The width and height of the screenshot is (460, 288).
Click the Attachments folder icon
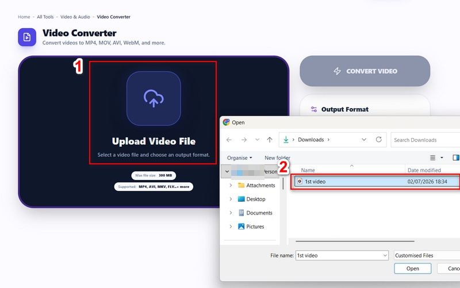pyautogui.click(x=241, y=185)
